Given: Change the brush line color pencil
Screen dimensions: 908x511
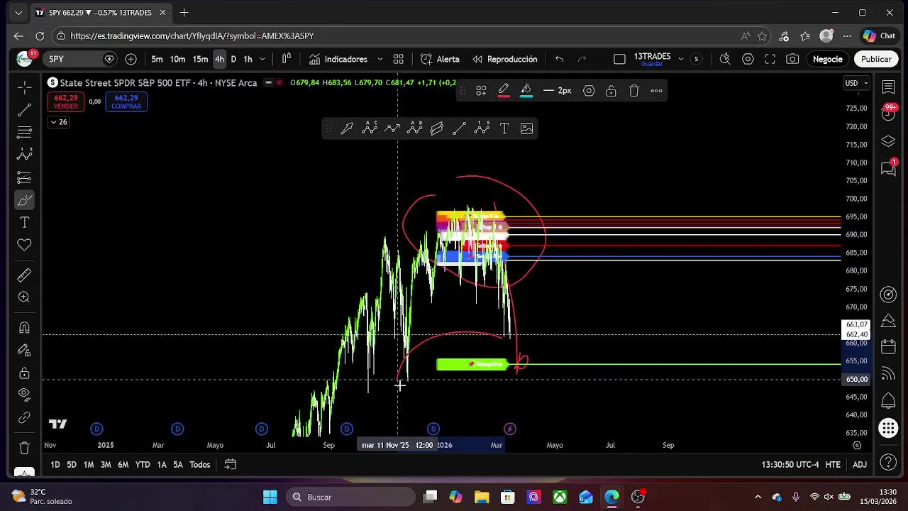Looking at the screenshot, I should tap(503, 90).
